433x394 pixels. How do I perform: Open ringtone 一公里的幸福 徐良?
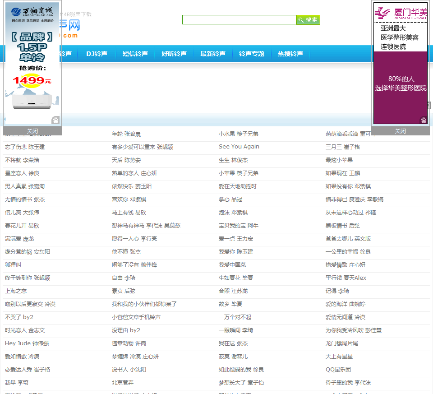pyautogui.click(x=348, y=252)
